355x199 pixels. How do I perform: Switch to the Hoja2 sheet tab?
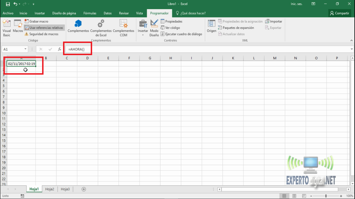pyautogui.click(x=49, y=189)
